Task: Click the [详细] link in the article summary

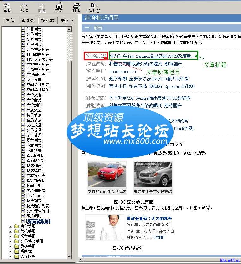Action: (x=159, y=238)
